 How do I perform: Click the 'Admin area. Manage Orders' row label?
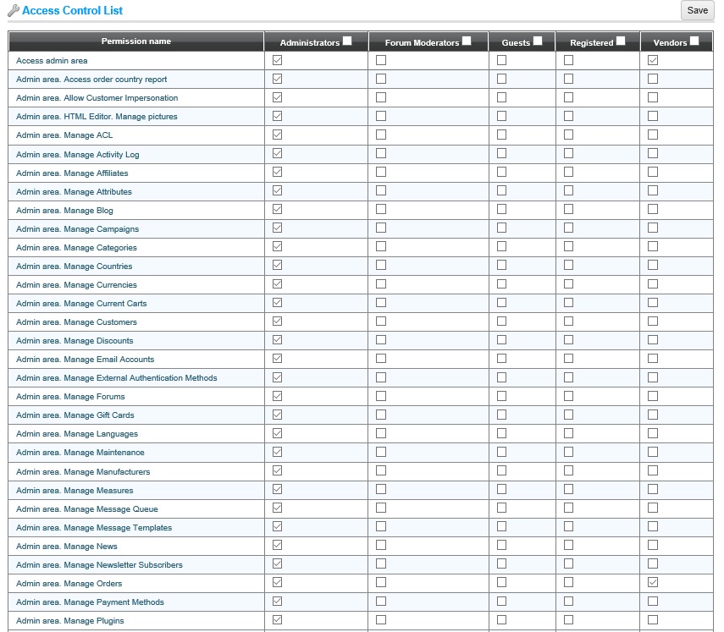[x=69, y=584]
